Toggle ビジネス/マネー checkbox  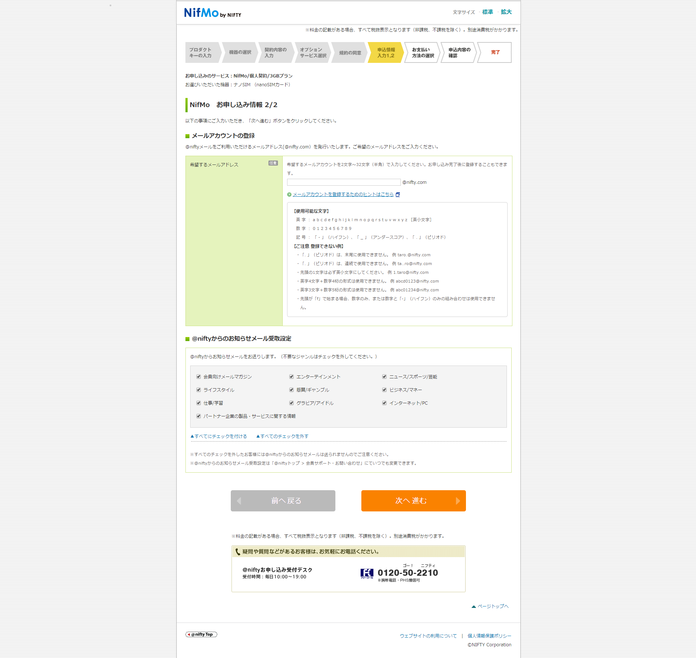tap(384, 390)
